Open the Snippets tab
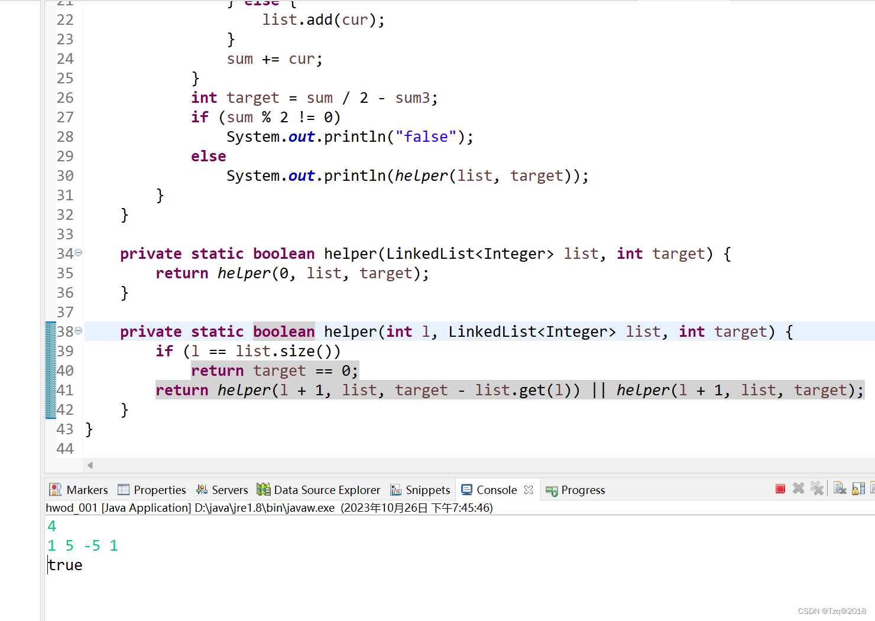The height and width of the screenshot is (621, 875). coord(420,490)
